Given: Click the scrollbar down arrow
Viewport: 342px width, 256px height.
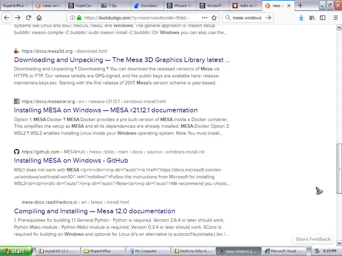Looking at the screenshot, I should 339,243.
